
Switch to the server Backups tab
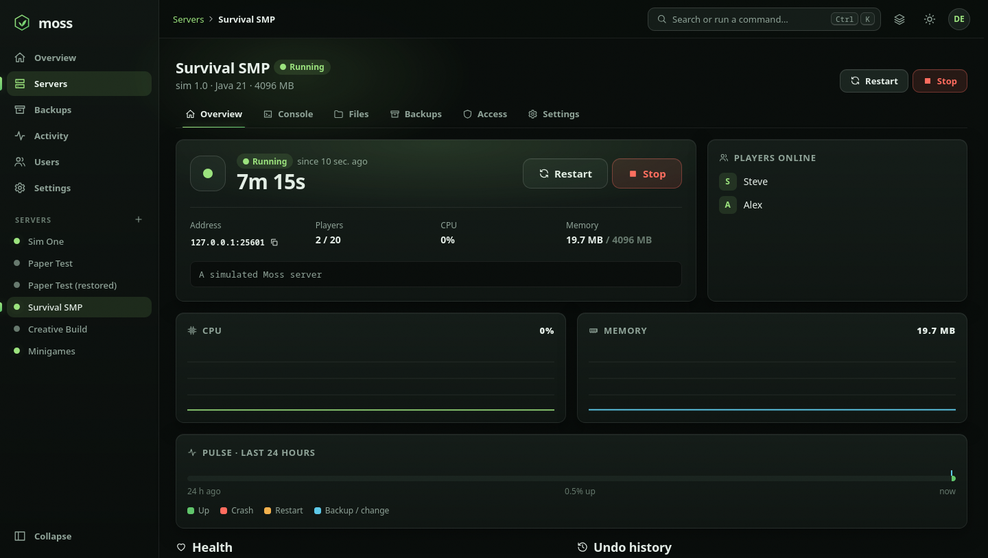tap(416, 114)
